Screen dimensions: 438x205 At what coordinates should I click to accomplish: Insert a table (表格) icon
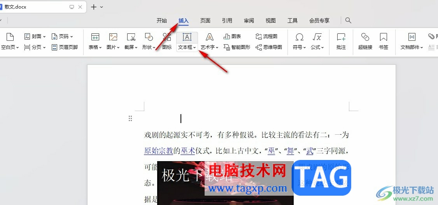pyautogui.click(x=95, y=37)
